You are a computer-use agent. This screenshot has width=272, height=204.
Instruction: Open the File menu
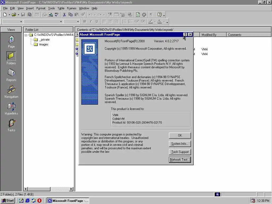[5, 8]
